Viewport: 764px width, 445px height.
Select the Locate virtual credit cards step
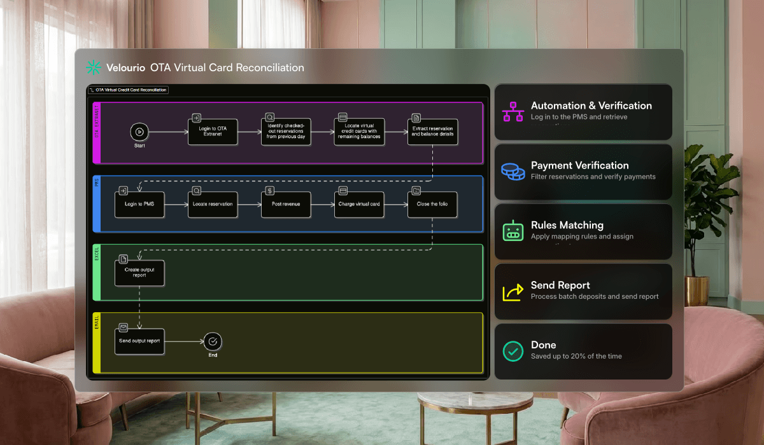(359, 132)
